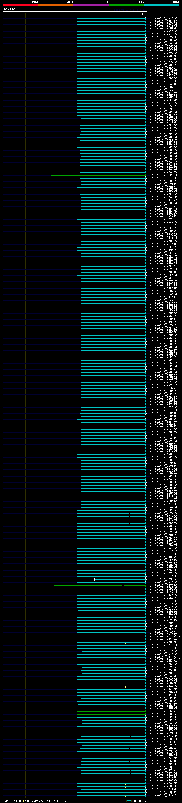The image size is (182, 803).
Task: Open hit UniRef100_P94010
Action: click(163, 59)
